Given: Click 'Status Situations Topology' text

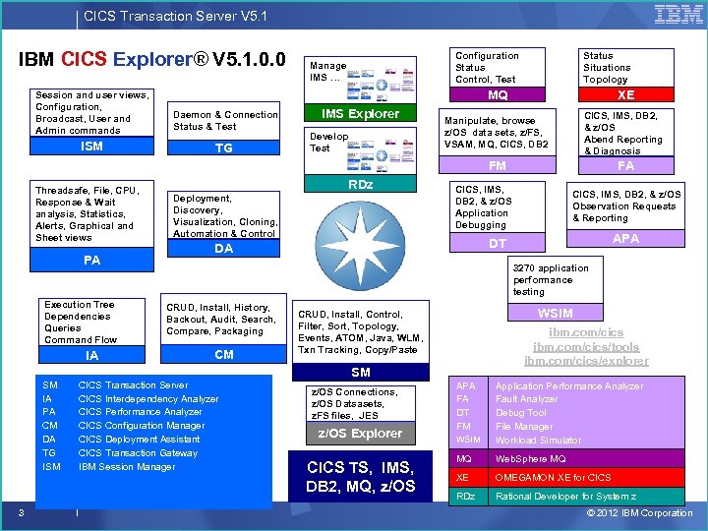Looking at the screenshot, I should click(x=607, y=67).
